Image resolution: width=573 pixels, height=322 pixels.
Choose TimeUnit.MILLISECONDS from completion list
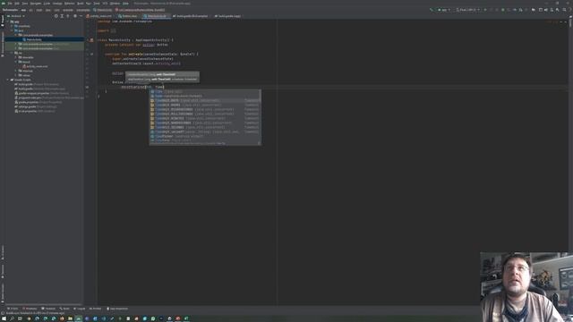[x=205, y=114]
